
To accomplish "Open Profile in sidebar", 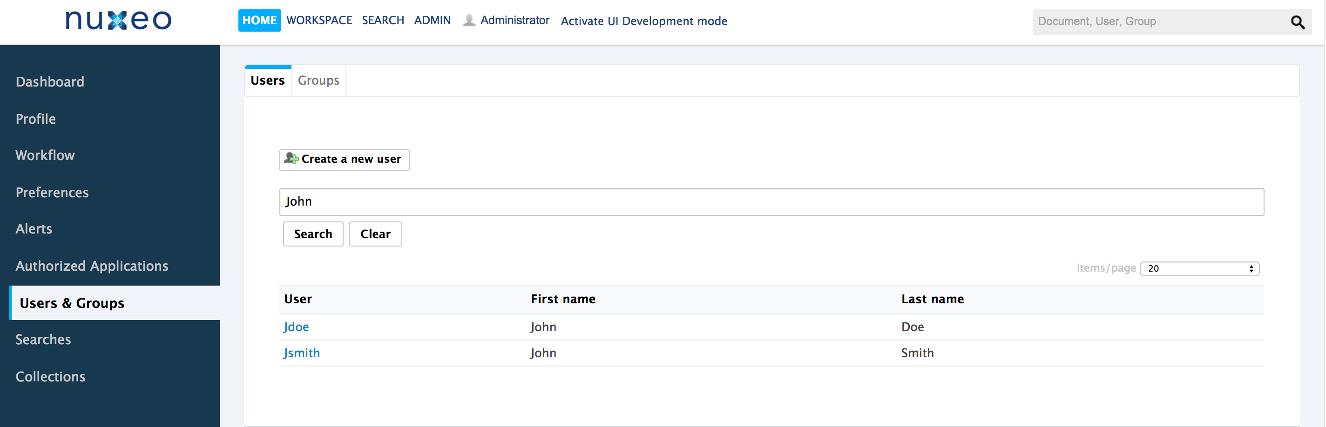I will 35,119.
